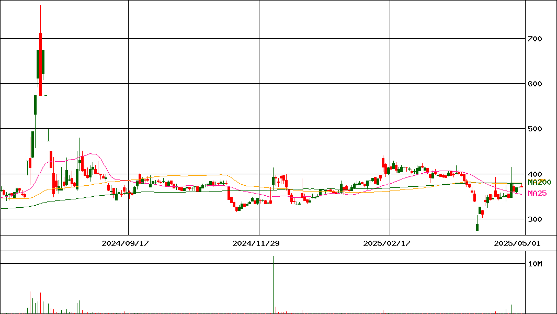Click the 700 price axis label
The image size is (557, 314).
point(535,39)
